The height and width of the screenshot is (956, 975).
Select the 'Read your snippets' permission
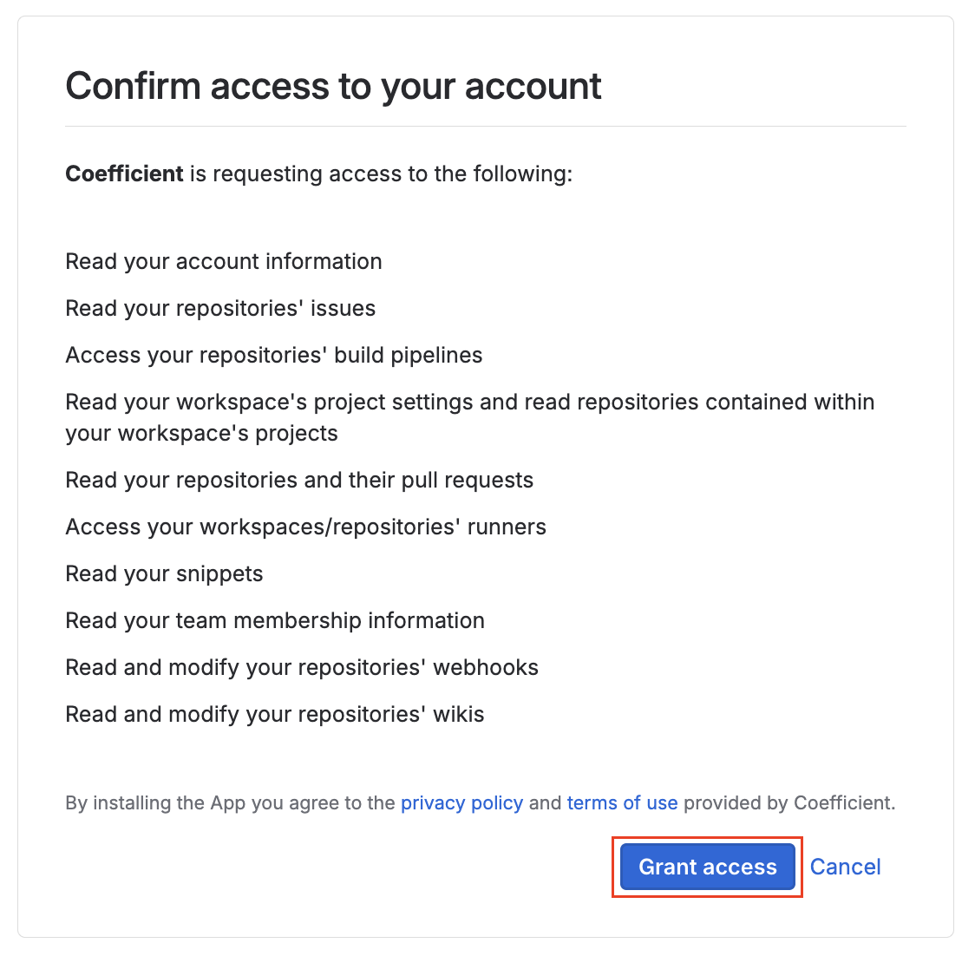click(x=164, y=573)
